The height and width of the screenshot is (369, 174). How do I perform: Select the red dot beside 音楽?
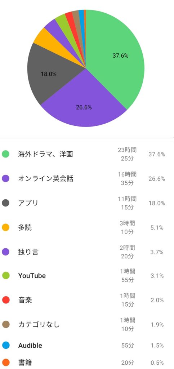[x=6, y=300]
